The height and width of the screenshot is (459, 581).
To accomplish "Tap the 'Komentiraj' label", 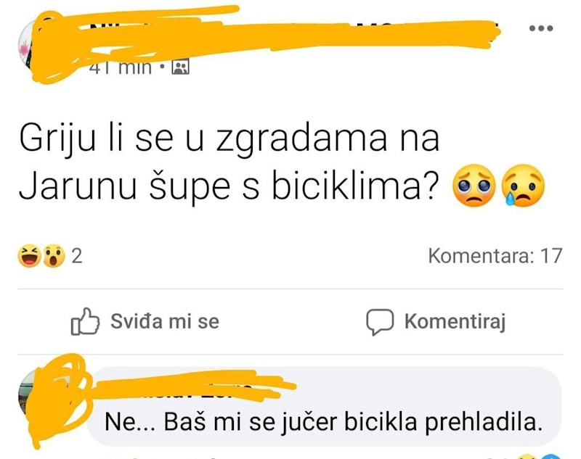I will [455, 321].
